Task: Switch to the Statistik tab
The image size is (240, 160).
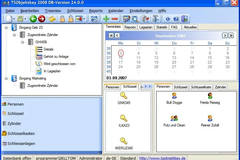Action: (x=162, y=27)
